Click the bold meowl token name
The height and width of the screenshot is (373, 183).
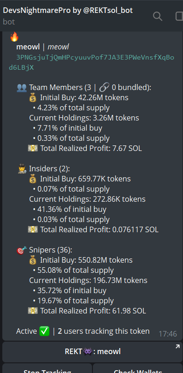pyautogui.click(x=28, y=47)
